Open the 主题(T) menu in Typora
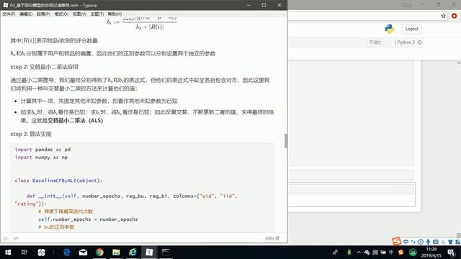This screenshot has height=259, width=461. (x=97, y=14)
